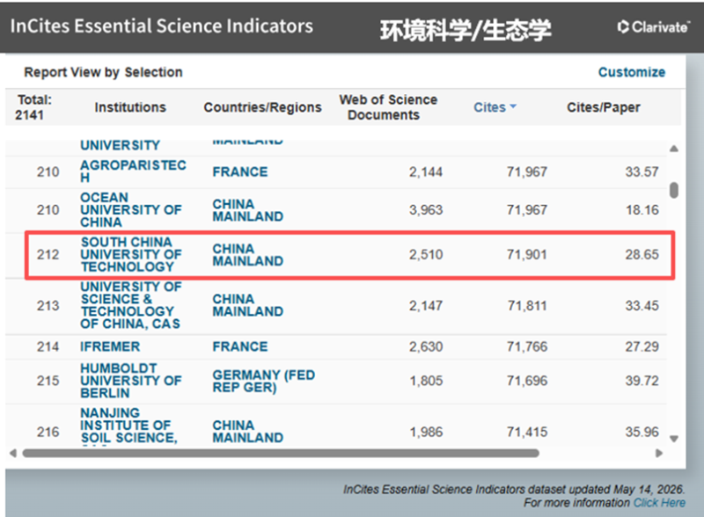The width and height of the screenshot is (704, 517).
Task: Click the Cites/Paper column header
Action: [x=603, y=107]
